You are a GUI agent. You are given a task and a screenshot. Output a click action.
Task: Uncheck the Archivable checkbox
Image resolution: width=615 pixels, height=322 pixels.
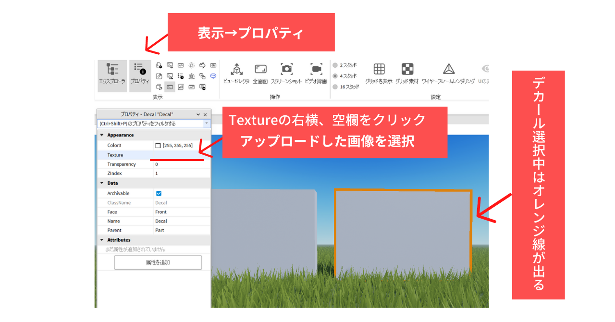click(x=159, y=194)
